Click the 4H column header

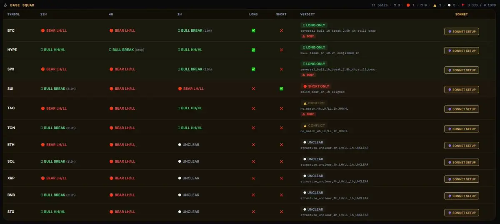[x=111, y=14]
